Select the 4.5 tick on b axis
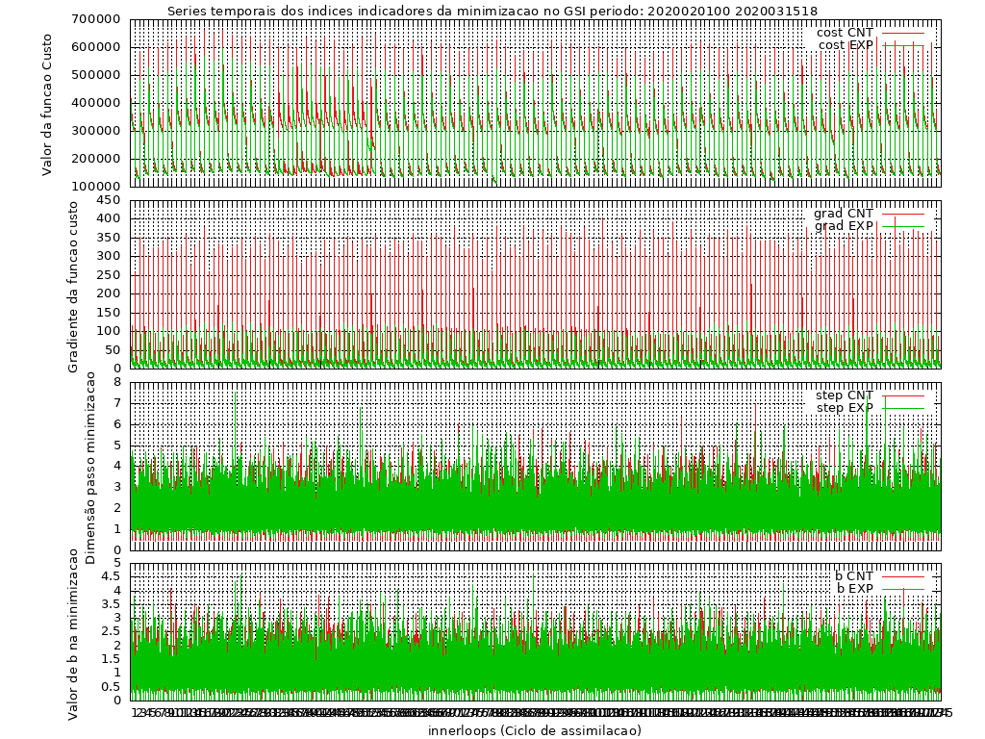 (x=112, y=576)
